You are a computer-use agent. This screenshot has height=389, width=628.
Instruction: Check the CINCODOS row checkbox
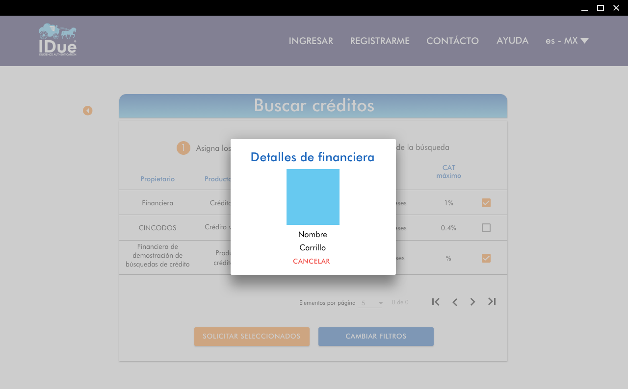[x=486, y=228]
